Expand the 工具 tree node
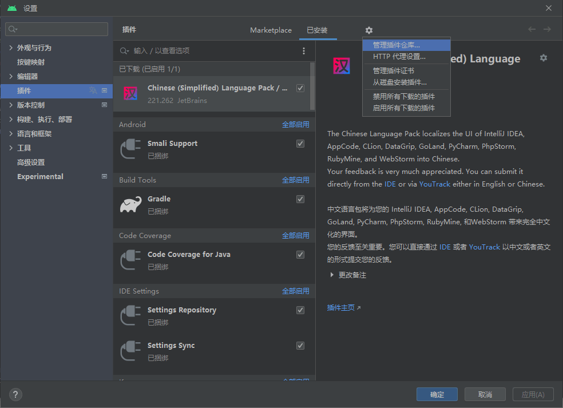563x408 pixels. 11,148
